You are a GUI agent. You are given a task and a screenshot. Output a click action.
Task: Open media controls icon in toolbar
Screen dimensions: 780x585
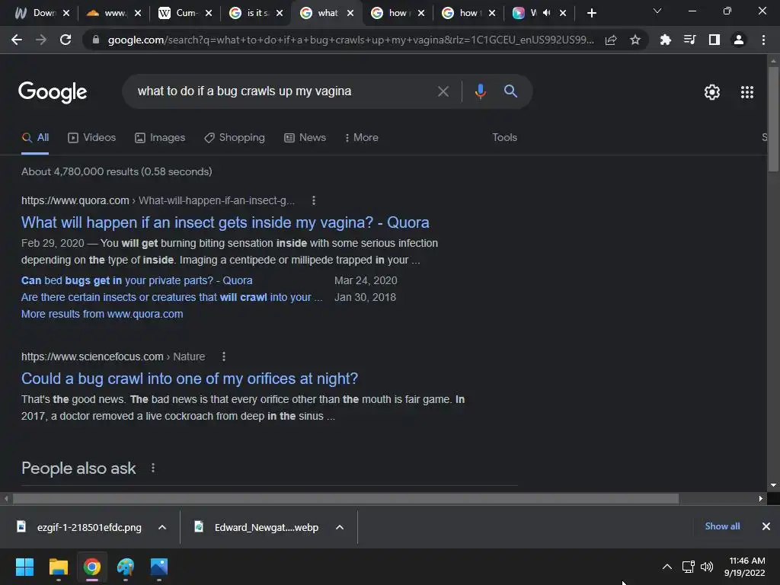[x=689, y=40]
